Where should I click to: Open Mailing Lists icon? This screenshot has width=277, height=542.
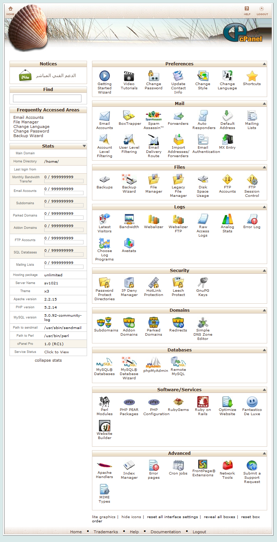[252, 116]
